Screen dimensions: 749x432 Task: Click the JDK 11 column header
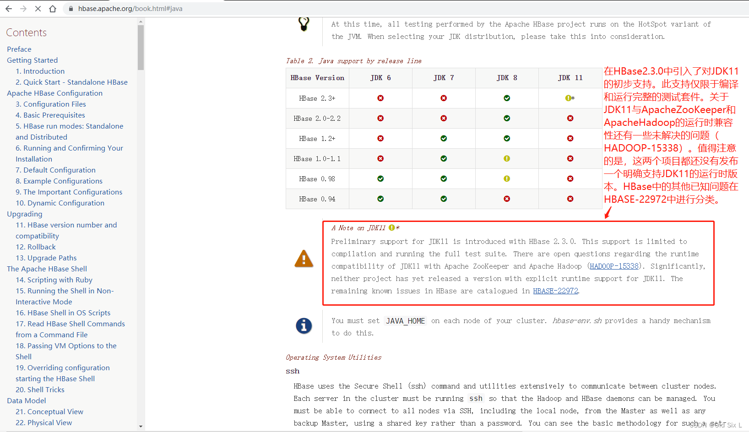click(570, 78)
